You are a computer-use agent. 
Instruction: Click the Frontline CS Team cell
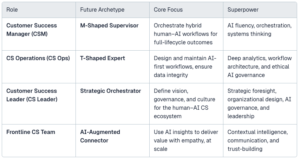tap(39, 141)
